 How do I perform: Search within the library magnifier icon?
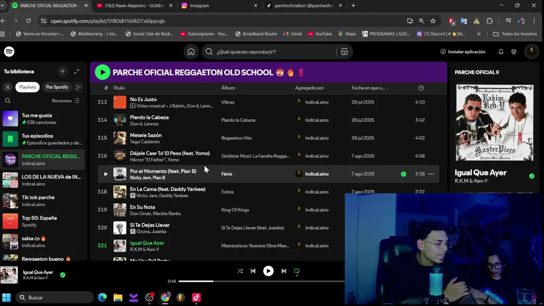tap(8, 101)
